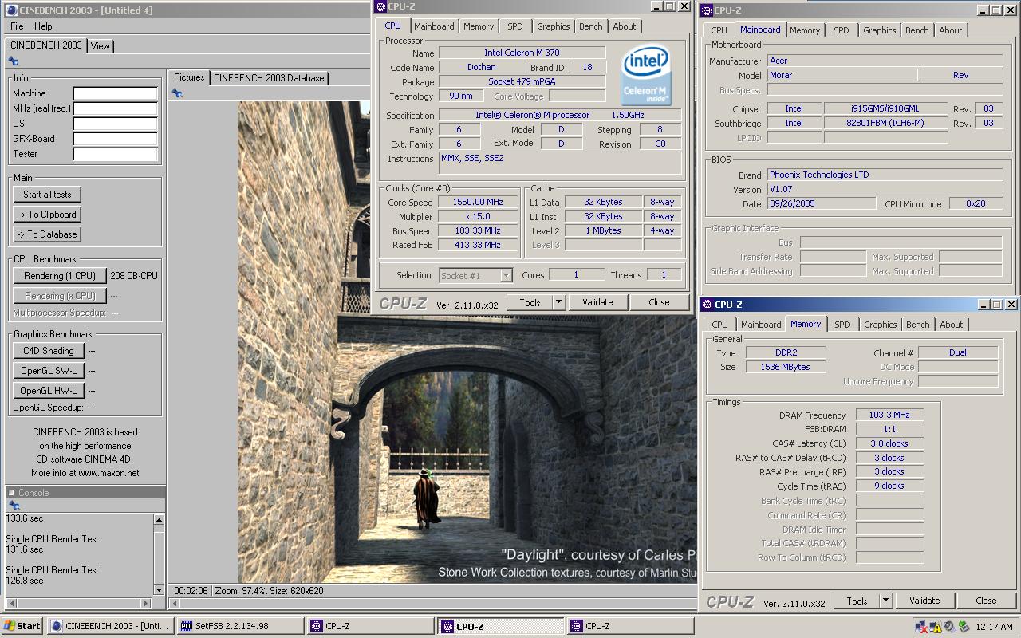1021x638 pixels.
Task: Click the Safely Remove Hardware tray icon
Action: coord(963,627)
